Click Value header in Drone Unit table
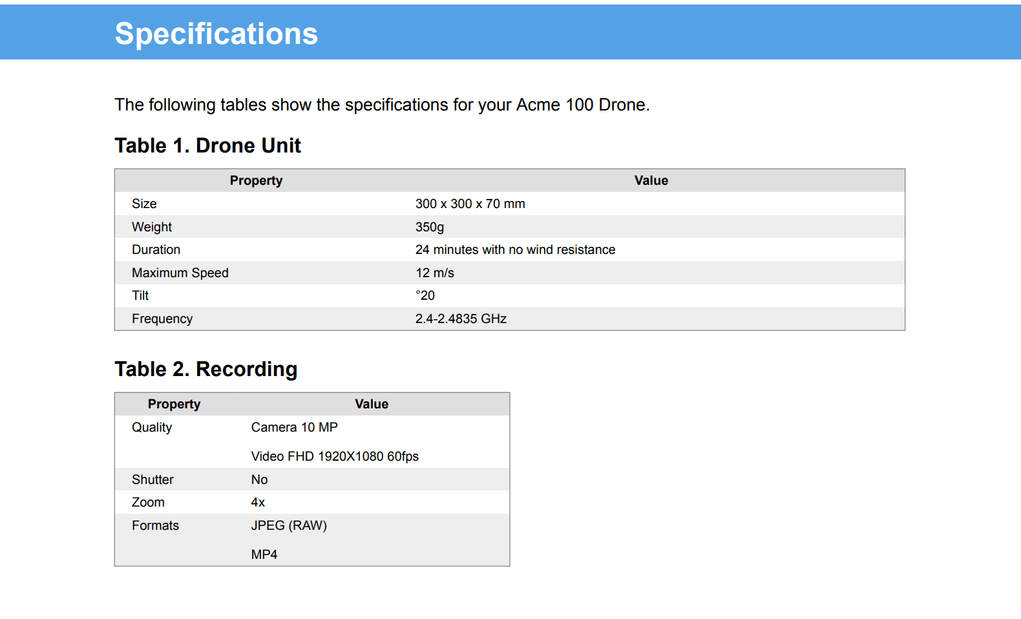1021x619 pixels. [651, 181]
